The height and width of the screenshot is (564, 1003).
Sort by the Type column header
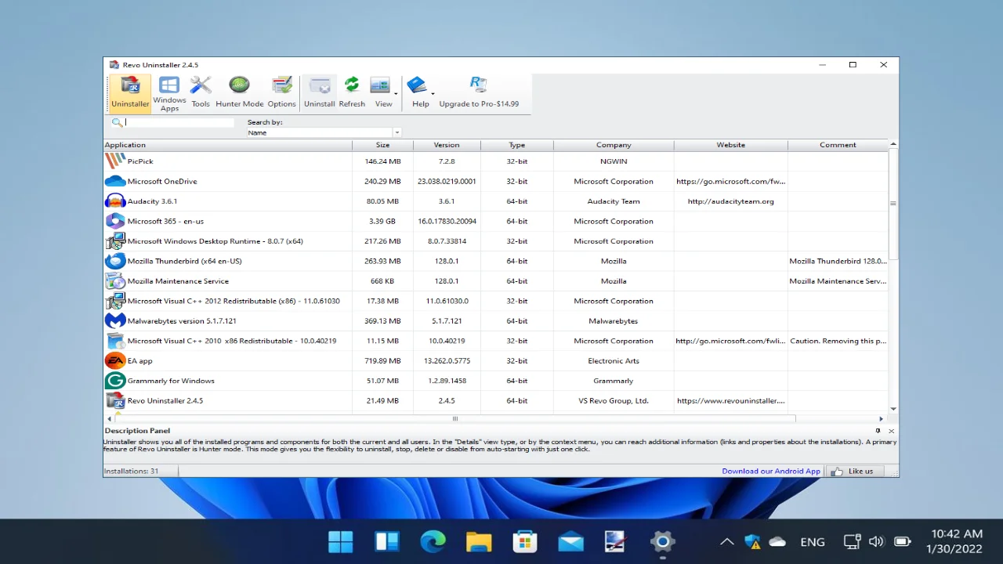coord(517,145)
